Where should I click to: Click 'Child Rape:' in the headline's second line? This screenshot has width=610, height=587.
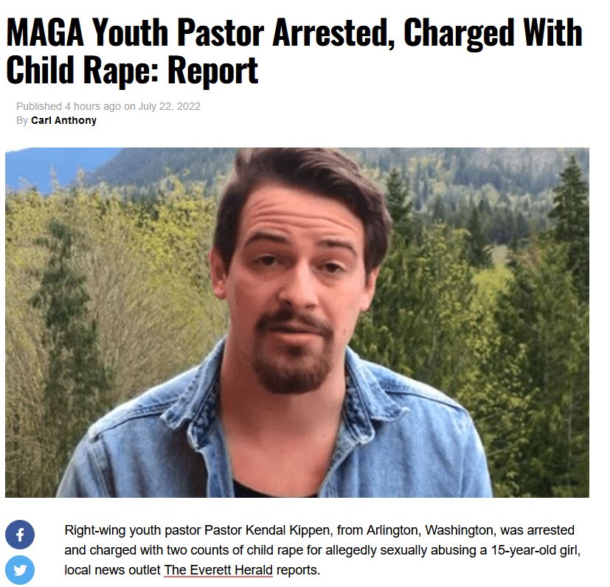(83, 71)
